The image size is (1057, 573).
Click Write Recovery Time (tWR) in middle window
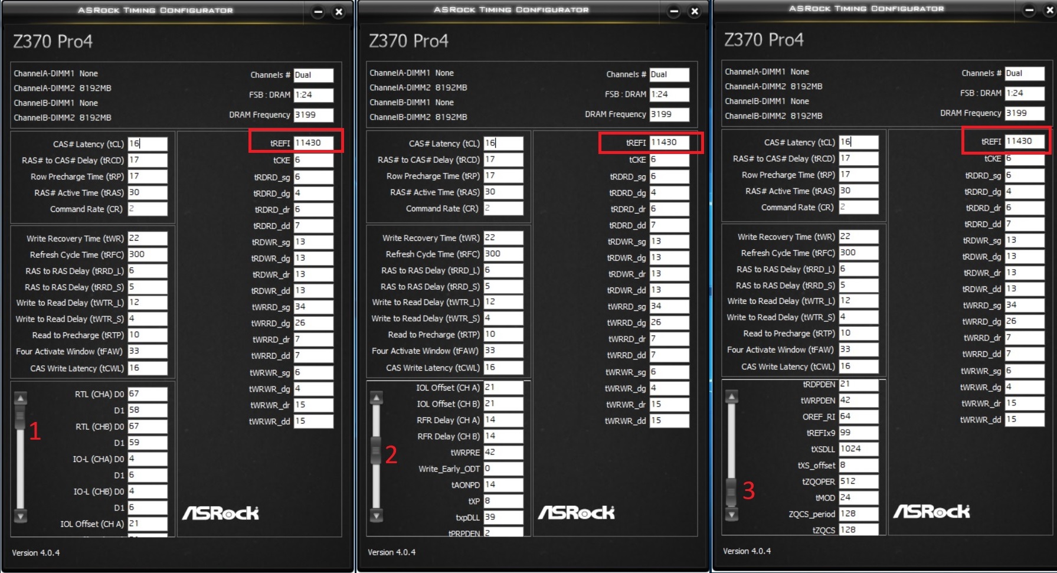[503, 237]
